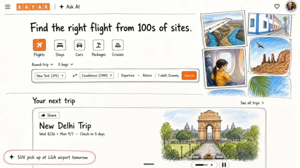
Task: Click the KAYAK logo
Action: click(x=33, y=7)
